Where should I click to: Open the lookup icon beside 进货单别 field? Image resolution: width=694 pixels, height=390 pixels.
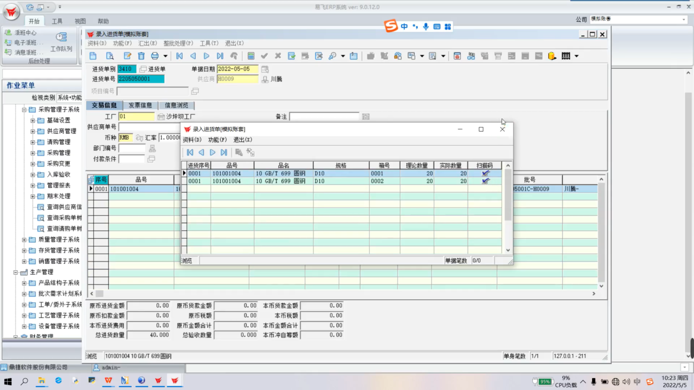click(x=143, y=69)
